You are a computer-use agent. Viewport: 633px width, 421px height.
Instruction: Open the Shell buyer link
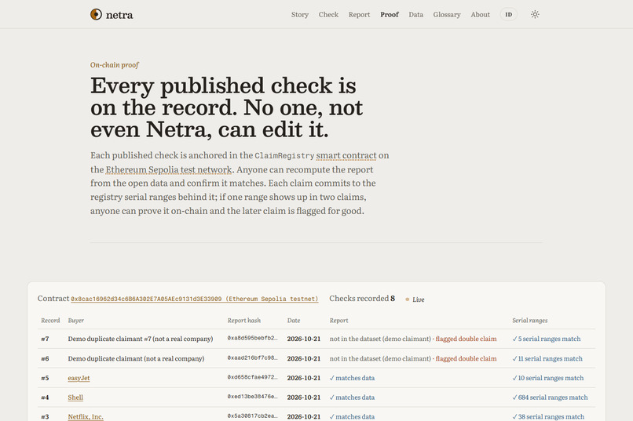coord(75,397)
